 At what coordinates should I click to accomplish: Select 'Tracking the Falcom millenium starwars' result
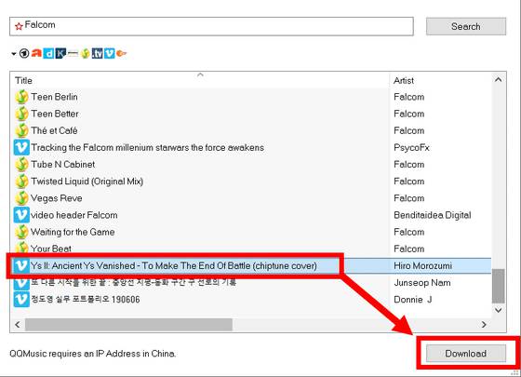(252, 147)
